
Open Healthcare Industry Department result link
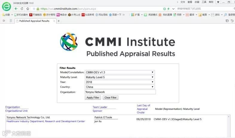pos(46,121)
